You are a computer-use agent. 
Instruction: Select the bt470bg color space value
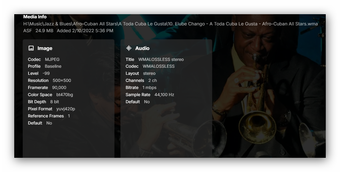pyautogui.click(x=65, y=95)
